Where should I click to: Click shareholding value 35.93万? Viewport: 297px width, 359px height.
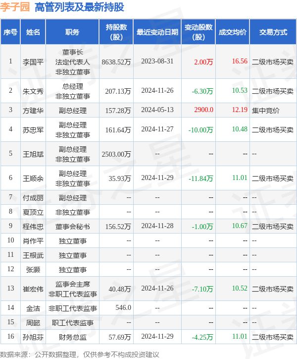coord(120,179)
